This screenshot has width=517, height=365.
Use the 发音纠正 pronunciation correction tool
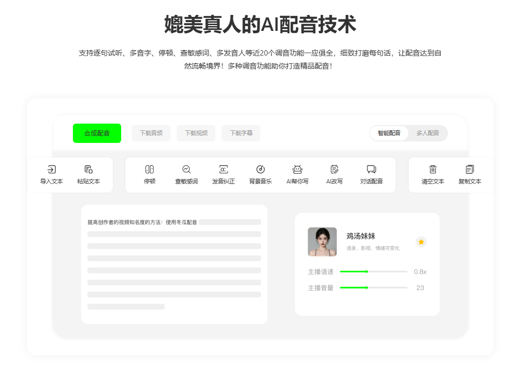point(224,175)
